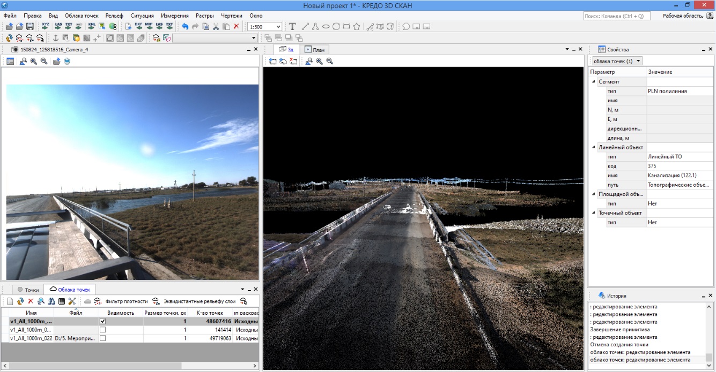
Task: Enable visibility for cloud with 141414 points
Action: click(103, 330)
